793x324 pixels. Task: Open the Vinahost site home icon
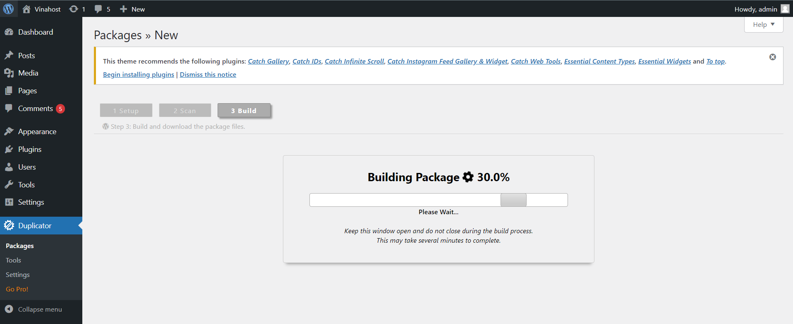pos(26,9)
